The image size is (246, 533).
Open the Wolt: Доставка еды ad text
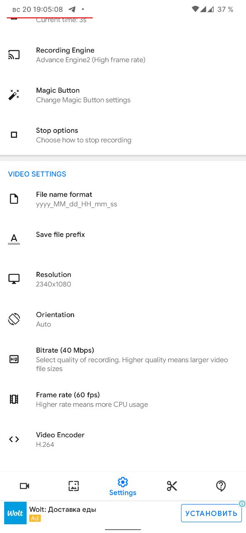(x=63, y=509)
